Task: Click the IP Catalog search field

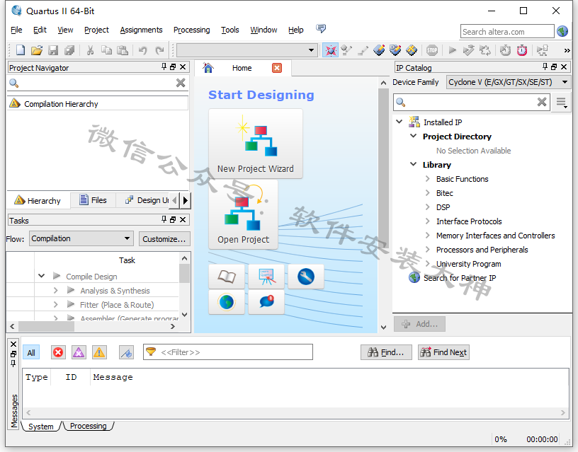Action: (x=472, y=103)
